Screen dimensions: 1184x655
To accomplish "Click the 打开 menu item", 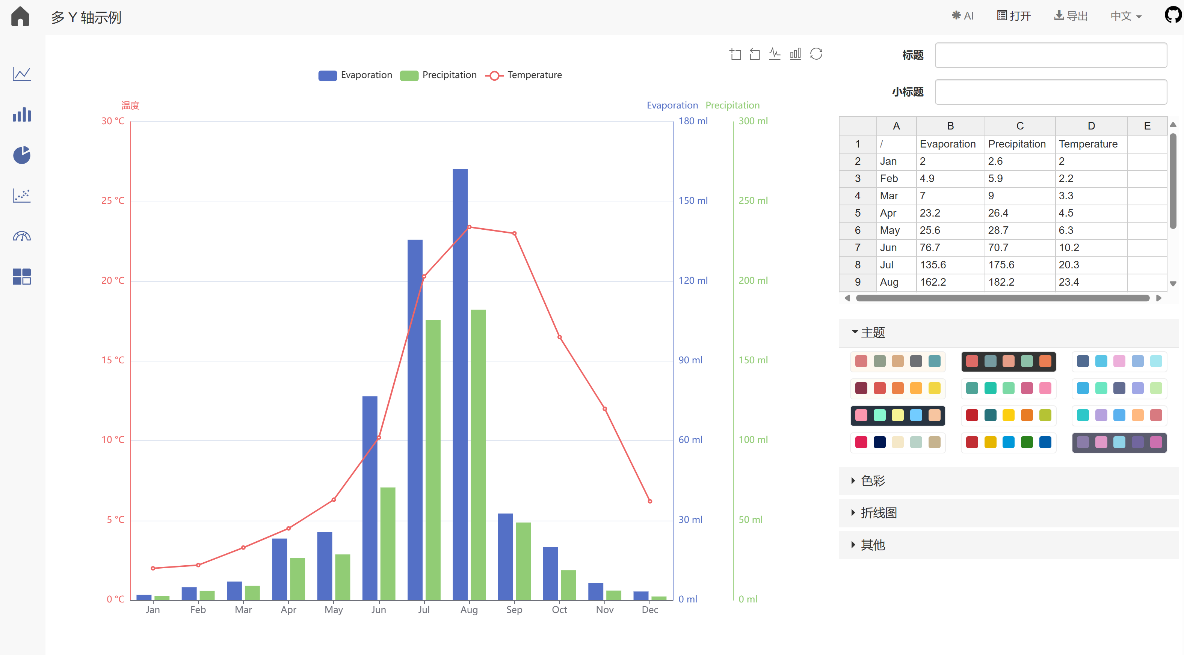I will [x=1014, y=16].
